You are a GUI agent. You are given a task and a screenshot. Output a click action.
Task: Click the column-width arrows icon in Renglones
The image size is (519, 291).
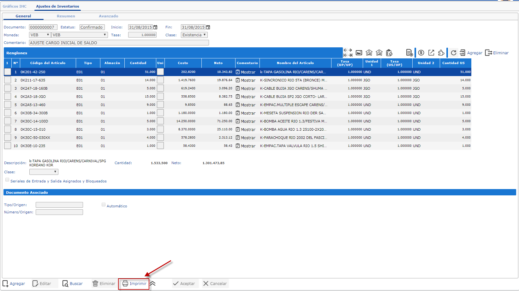tap(348, 53)
